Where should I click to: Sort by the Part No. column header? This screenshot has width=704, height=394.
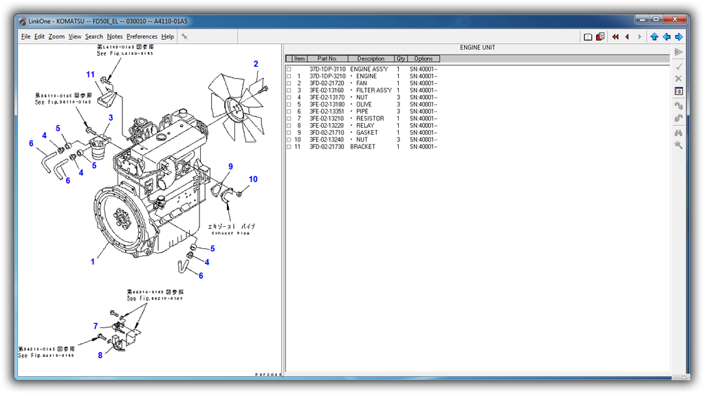[327, 59]
